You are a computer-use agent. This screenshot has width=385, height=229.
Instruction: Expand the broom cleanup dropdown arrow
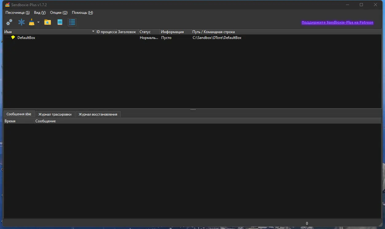coord(38,22)
